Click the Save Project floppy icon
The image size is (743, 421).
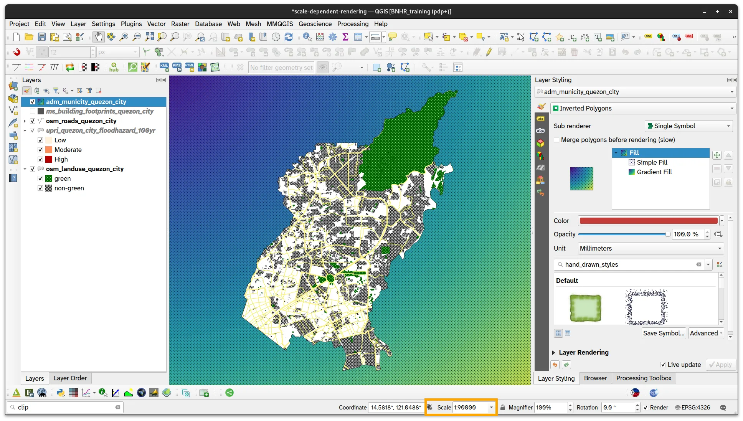click(x=42, y=37)
